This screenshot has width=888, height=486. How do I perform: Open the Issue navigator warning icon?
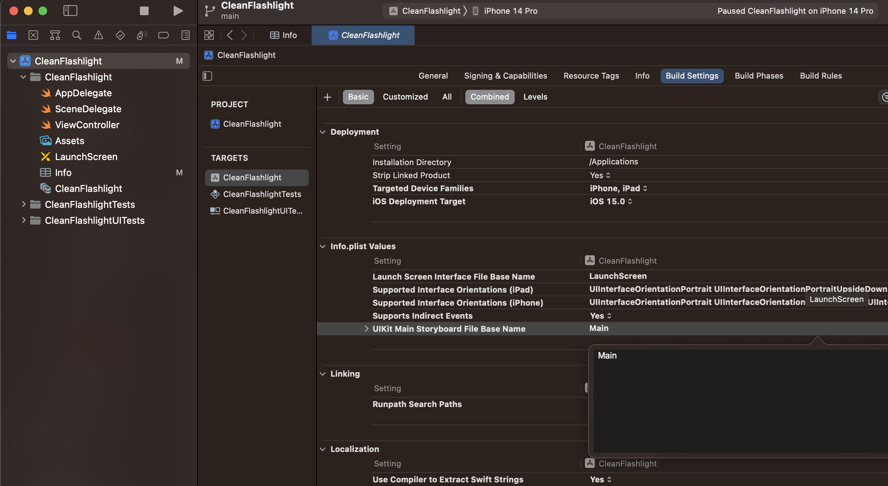(98, 35)
